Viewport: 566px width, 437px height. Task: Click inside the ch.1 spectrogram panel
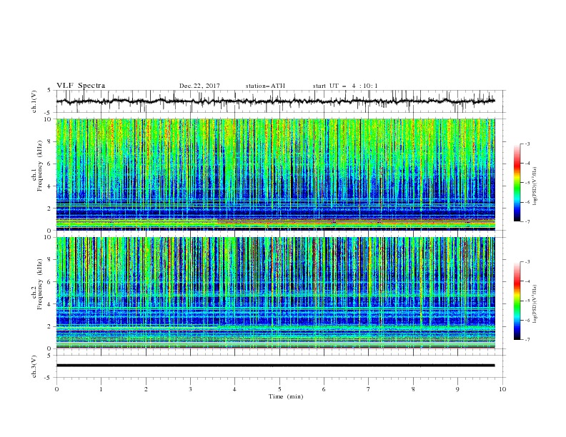275,174
